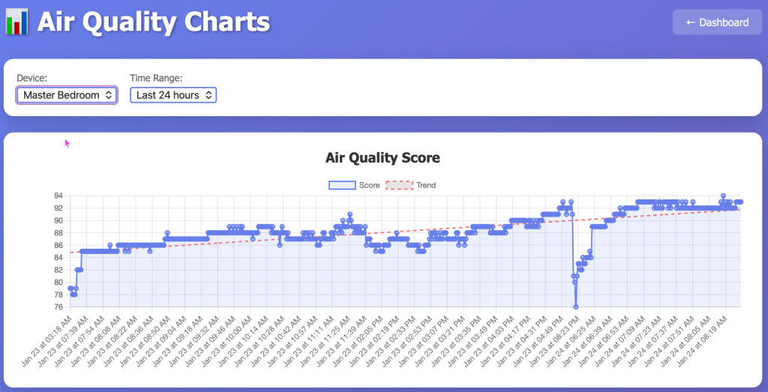Go back to the Dashboard
Viewport: 768px width, 392px height.
717,22
